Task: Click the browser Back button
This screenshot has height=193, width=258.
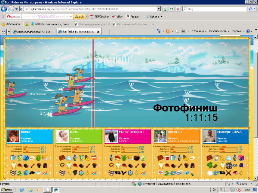Action: pyautogui.click(x=5, y=9)
